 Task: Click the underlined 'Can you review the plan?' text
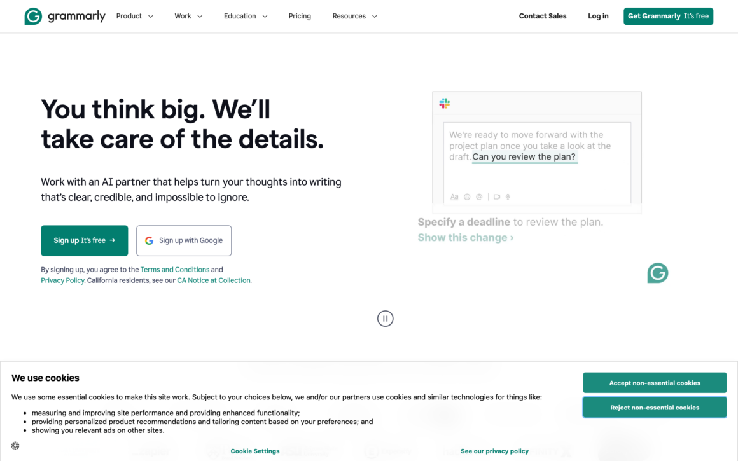tap(524, 156)
